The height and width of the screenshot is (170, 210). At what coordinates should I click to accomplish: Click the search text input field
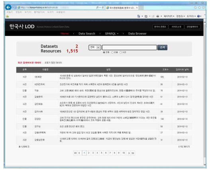coord(130,47)
